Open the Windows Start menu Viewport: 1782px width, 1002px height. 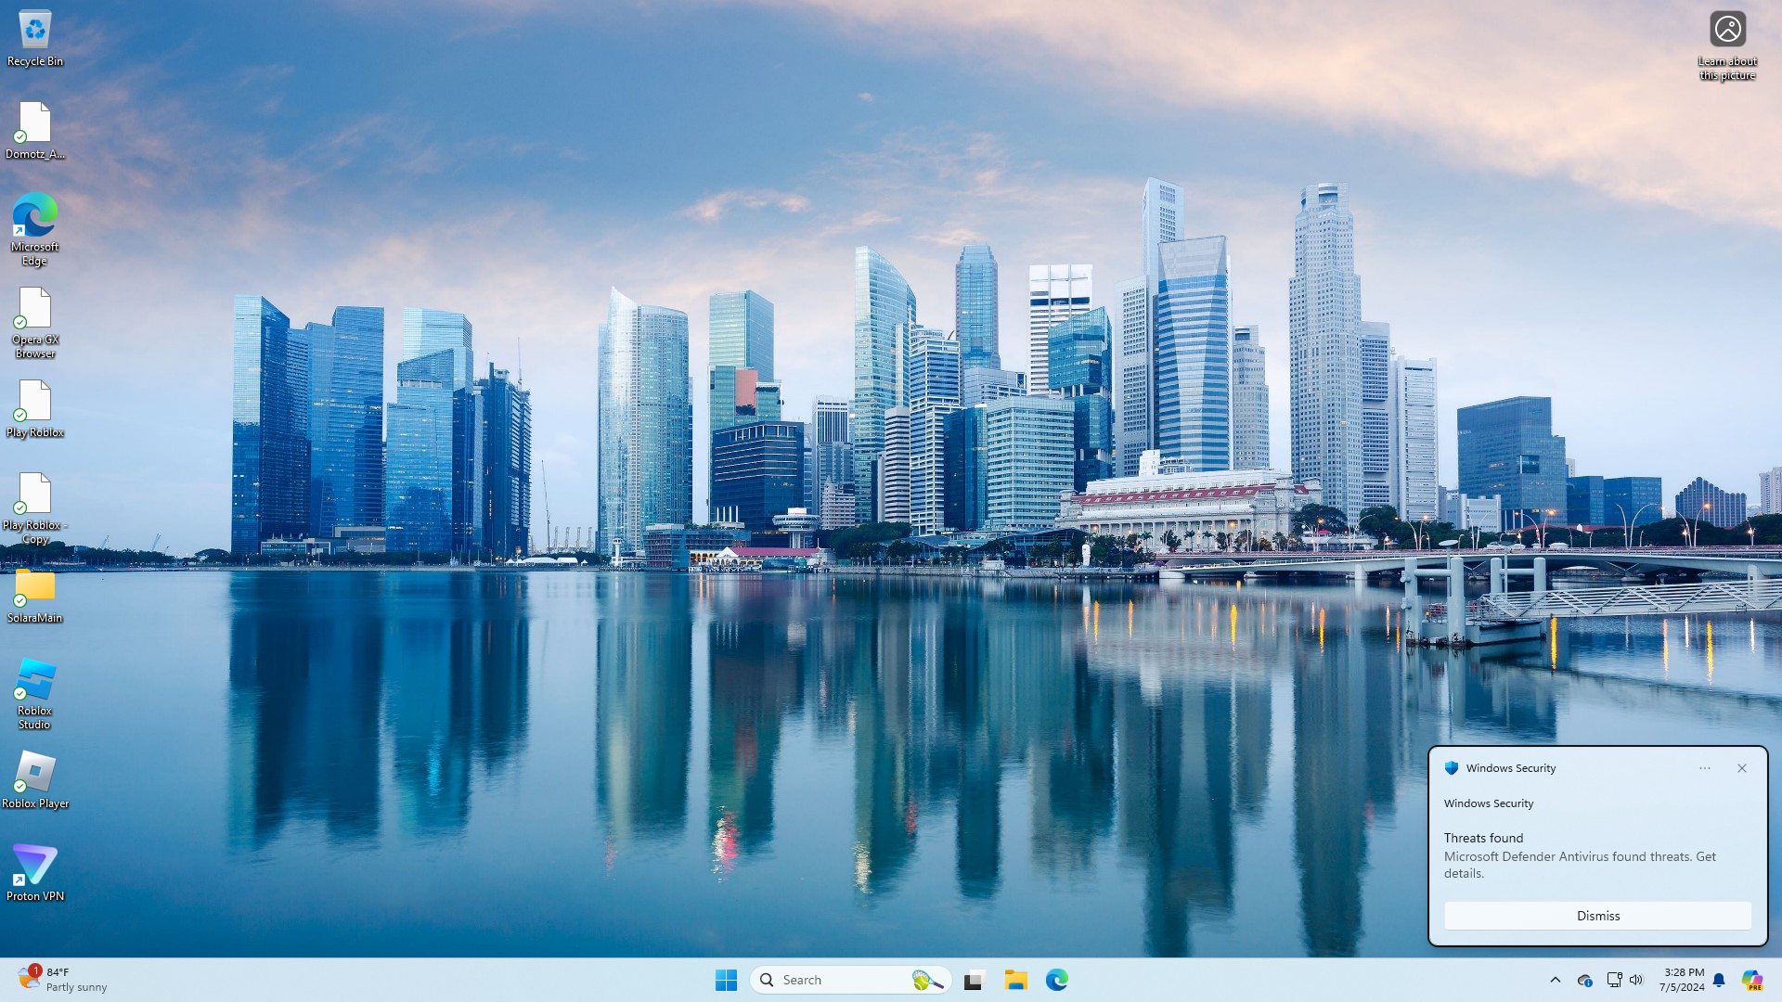click(726, 980)
